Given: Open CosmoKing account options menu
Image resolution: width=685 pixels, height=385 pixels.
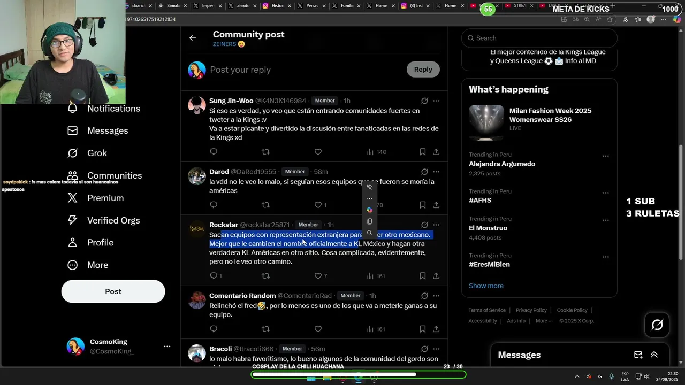Looking at the screenshot, I should [167, 346].
